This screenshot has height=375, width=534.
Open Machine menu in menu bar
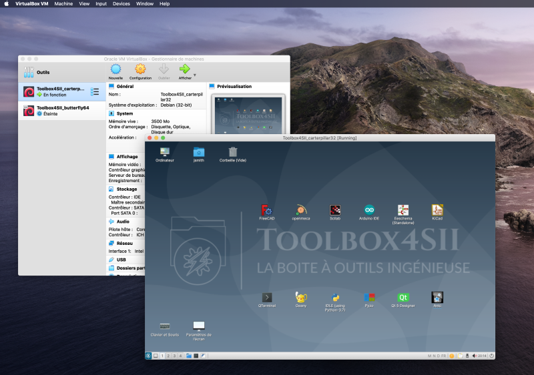(x=63, y=4)
